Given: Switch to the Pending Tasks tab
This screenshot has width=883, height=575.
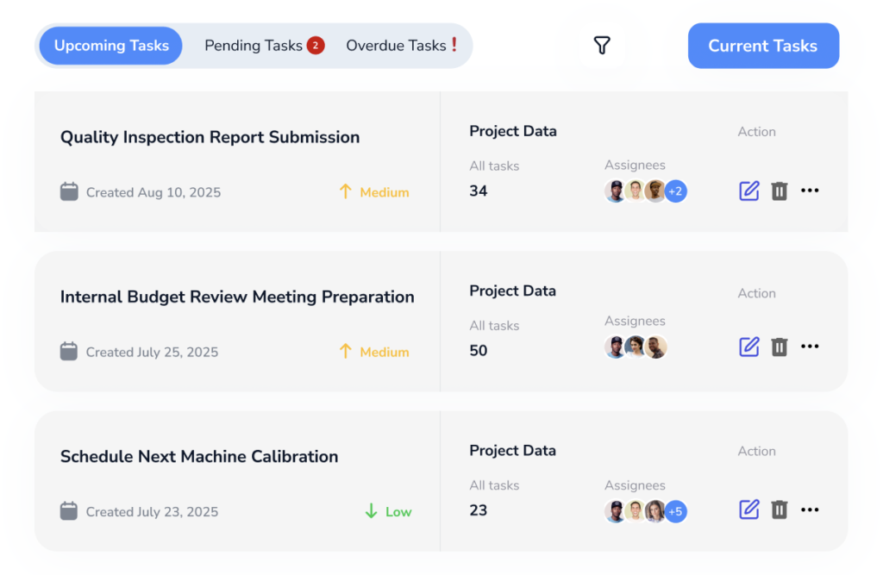Looking at the screenshot, I should click(x=254, y=46).
